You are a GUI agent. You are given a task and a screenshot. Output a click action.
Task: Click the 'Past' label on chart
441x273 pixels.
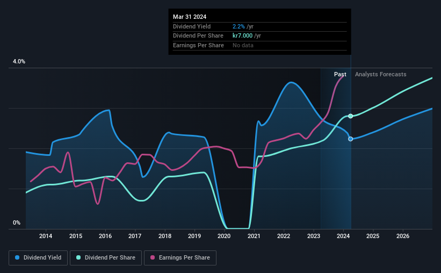point(340,74)
